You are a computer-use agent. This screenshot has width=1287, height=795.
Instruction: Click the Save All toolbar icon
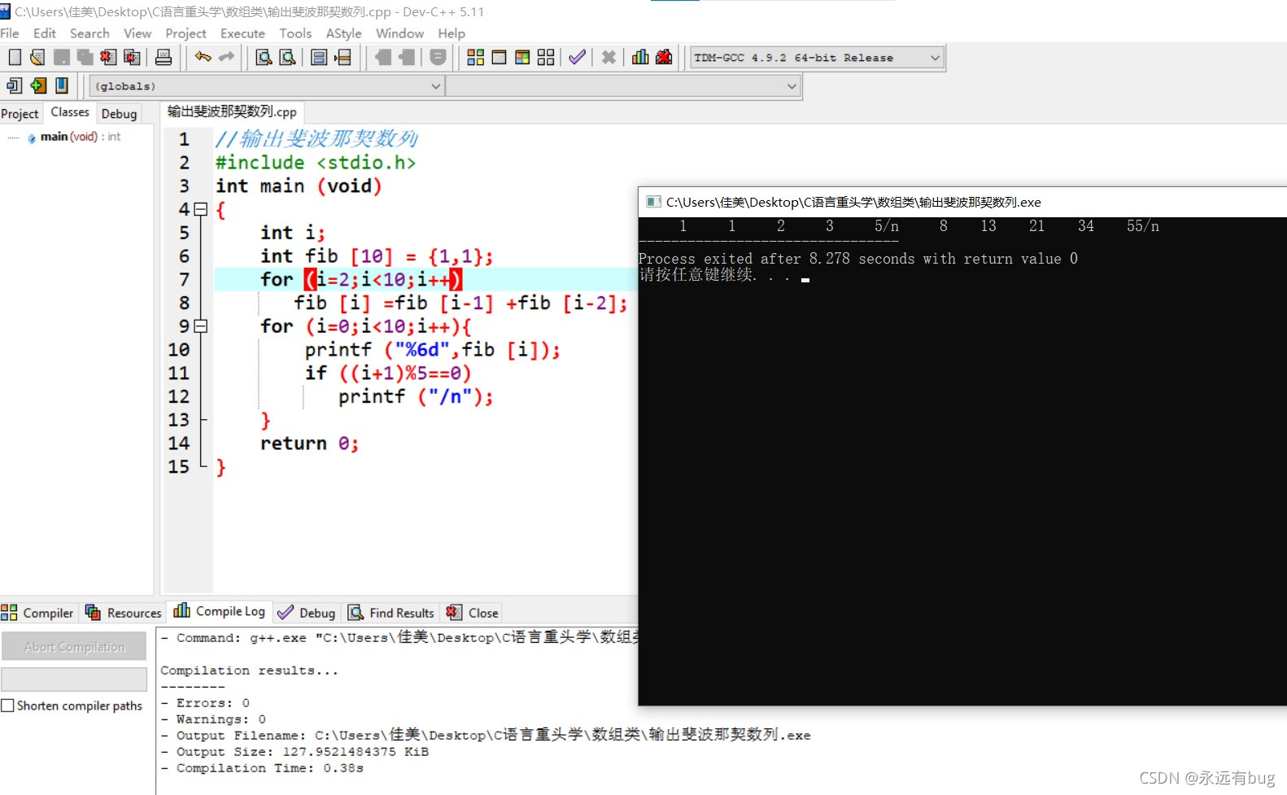click(x=85, y=57)
